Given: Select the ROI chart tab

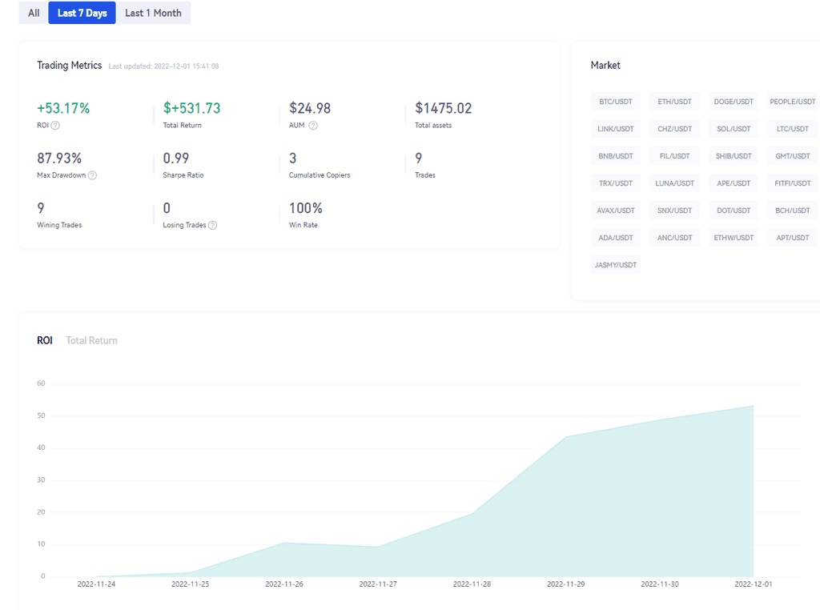Looking at the screenshot, I should point(45,340).
